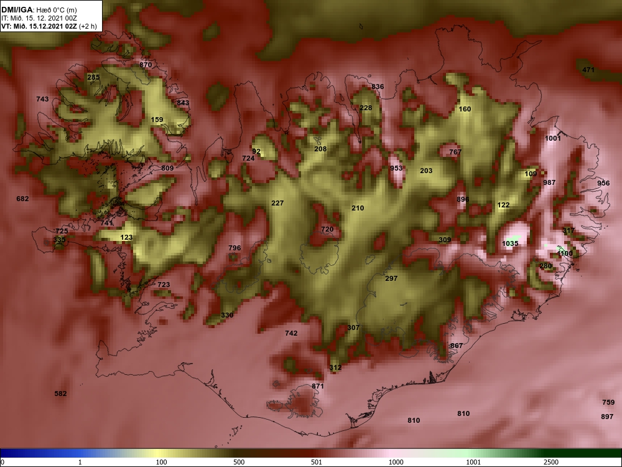The image size is (622, 467).
Task: Click the map value 867
Action: click(x=456, y=346)
